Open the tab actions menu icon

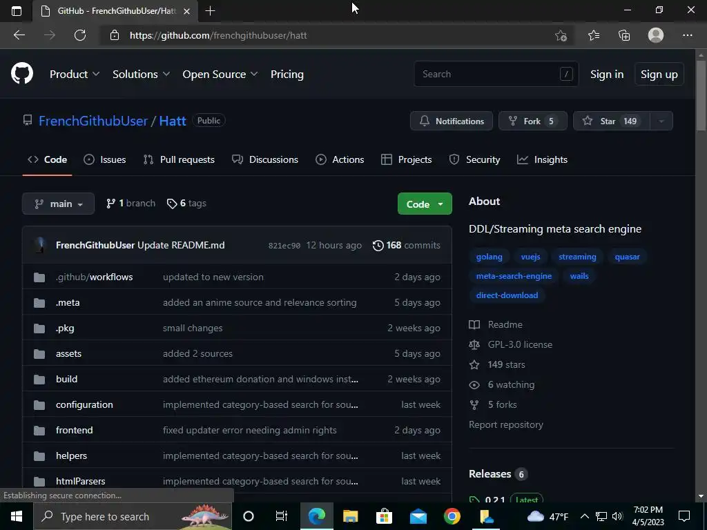click(x=17, y=11)
